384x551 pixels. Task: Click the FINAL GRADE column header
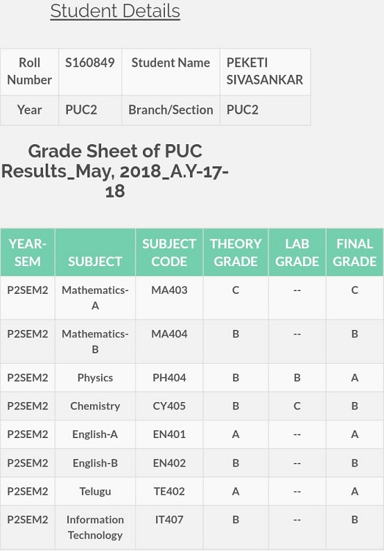coord(354,252)
